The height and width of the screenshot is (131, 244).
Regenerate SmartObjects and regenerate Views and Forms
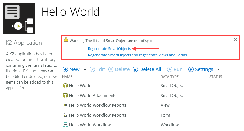coord(137,55)
